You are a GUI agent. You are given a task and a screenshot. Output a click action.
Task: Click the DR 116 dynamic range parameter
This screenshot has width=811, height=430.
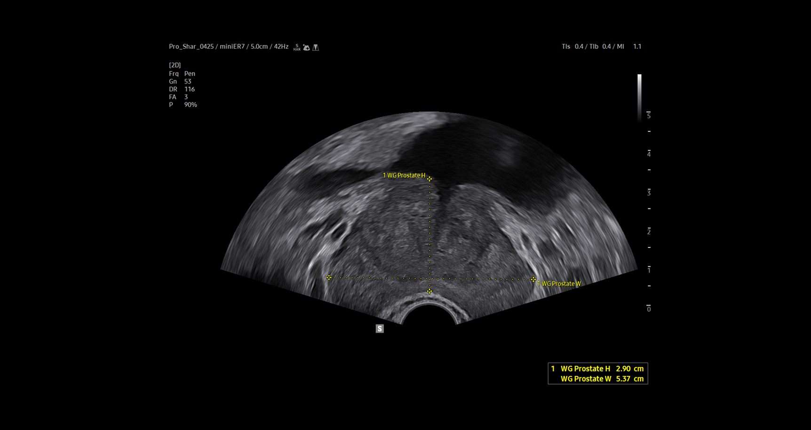(x=182, y=89)
